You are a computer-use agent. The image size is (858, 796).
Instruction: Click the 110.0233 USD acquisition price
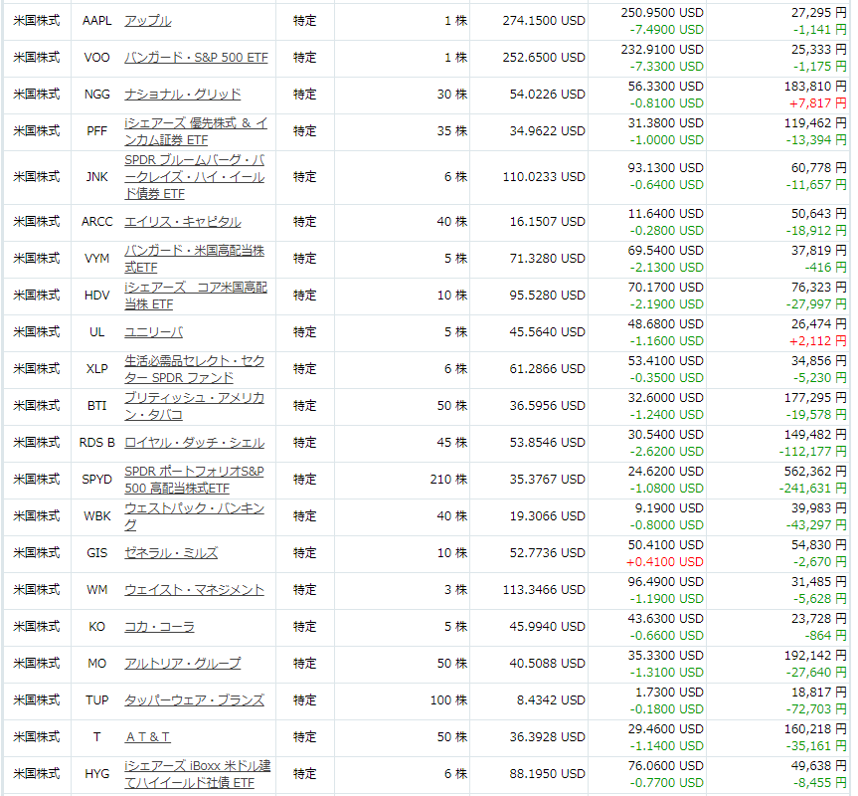click(x=544, y=177)
